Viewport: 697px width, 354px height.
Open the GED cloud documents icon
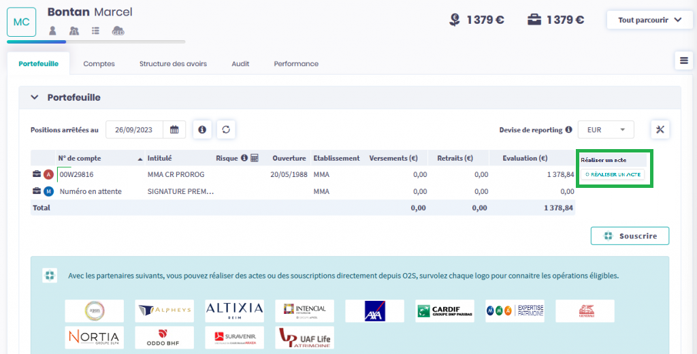point(118,31)
